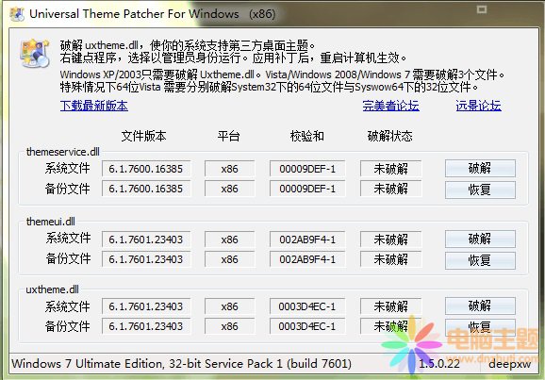Click 备份文件 label under themeservice.dll
This screenshot has height=380, width=545.
pos(68,189)
